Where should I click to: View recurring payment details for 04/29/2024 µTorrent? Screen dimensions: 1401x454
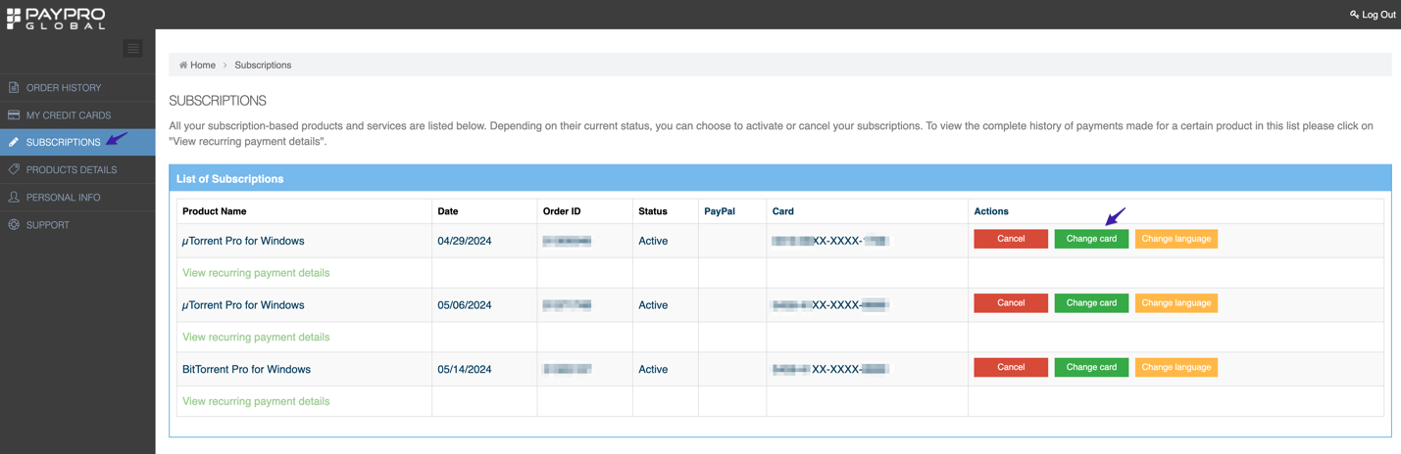[x=256, y=273]
